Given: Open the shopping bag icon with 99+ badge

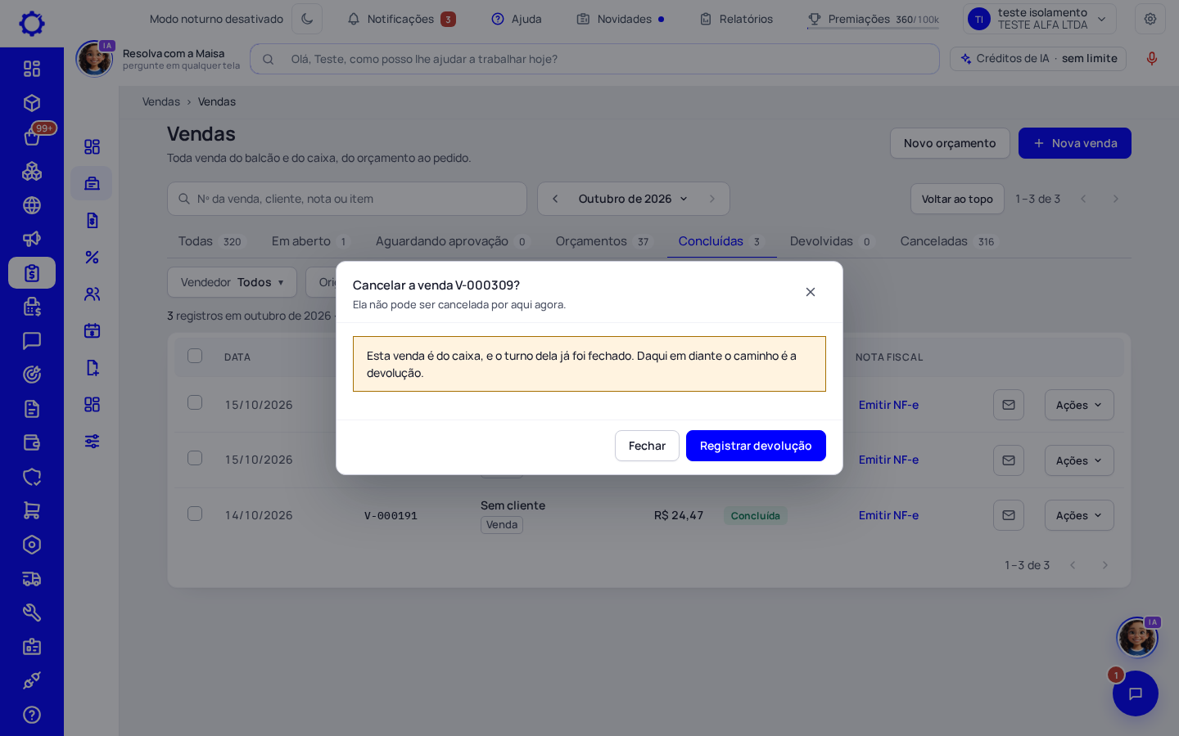Looking at the screenshot, I should pyautogui.click(x=32, y=137).
